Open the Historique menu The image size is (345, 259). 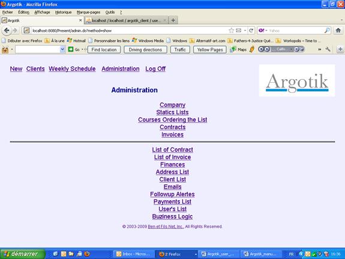click(63, 13)
